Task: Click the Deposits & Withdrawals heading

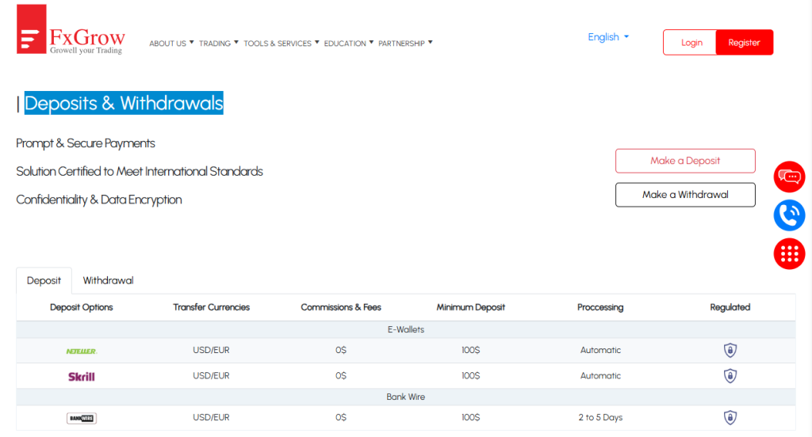Action: pos(124,103)
